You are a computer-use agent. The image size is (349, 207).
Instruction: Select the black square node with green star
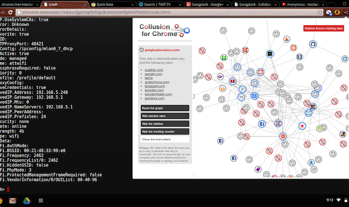(270, 54)
